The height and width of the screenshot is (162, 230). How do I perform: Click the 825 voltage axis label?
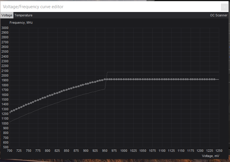57,151
